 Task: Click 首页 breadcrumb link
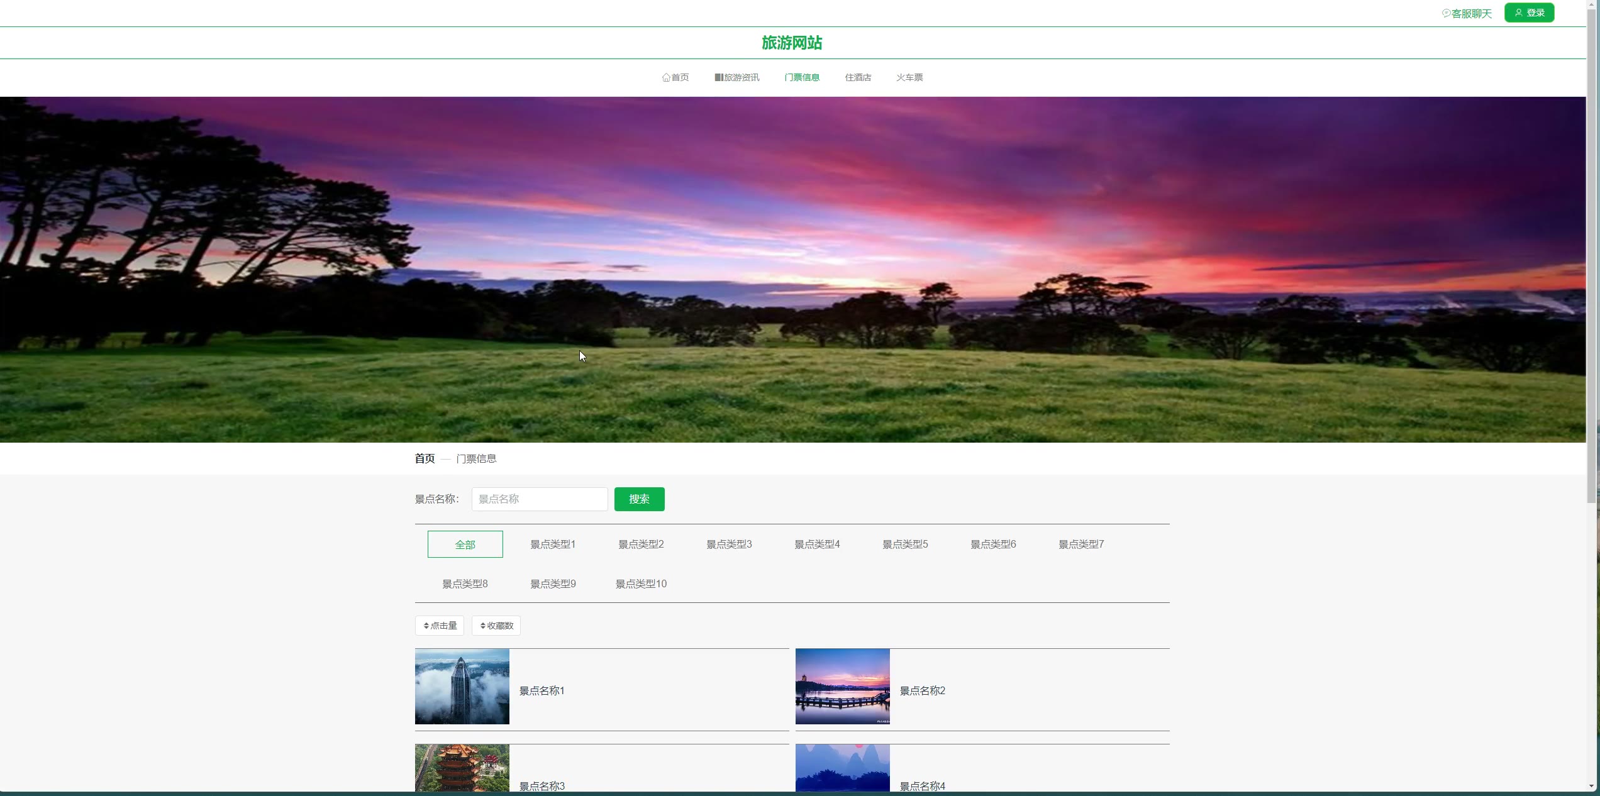point(425,458)
